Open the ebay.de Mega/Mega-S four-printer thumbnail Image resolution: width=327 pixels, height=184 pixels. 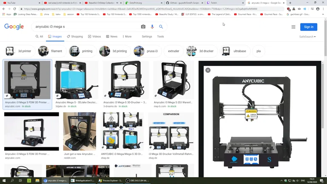coord(122,132)
